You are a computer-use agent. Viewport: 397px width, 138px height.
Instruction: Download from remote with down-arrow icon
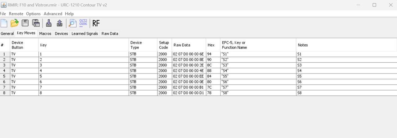pyautogui.click(x=49, y=23)
